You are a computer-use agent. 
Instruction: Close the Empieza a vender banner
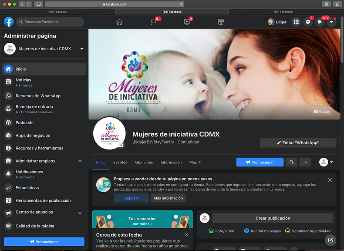pos(330,180)
